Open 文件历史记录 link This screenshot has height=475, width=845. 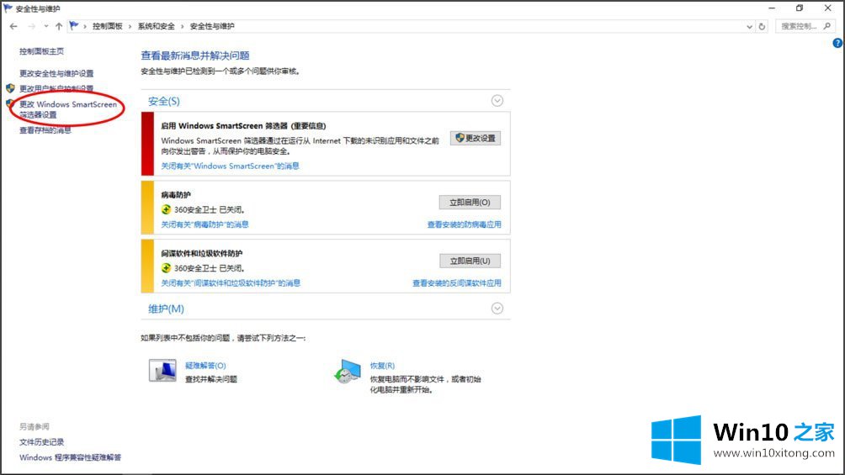[41, 441]
